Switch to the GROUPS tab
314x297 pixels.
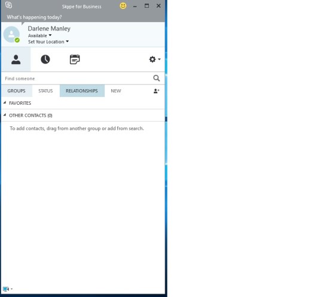[x=16, y=91]
